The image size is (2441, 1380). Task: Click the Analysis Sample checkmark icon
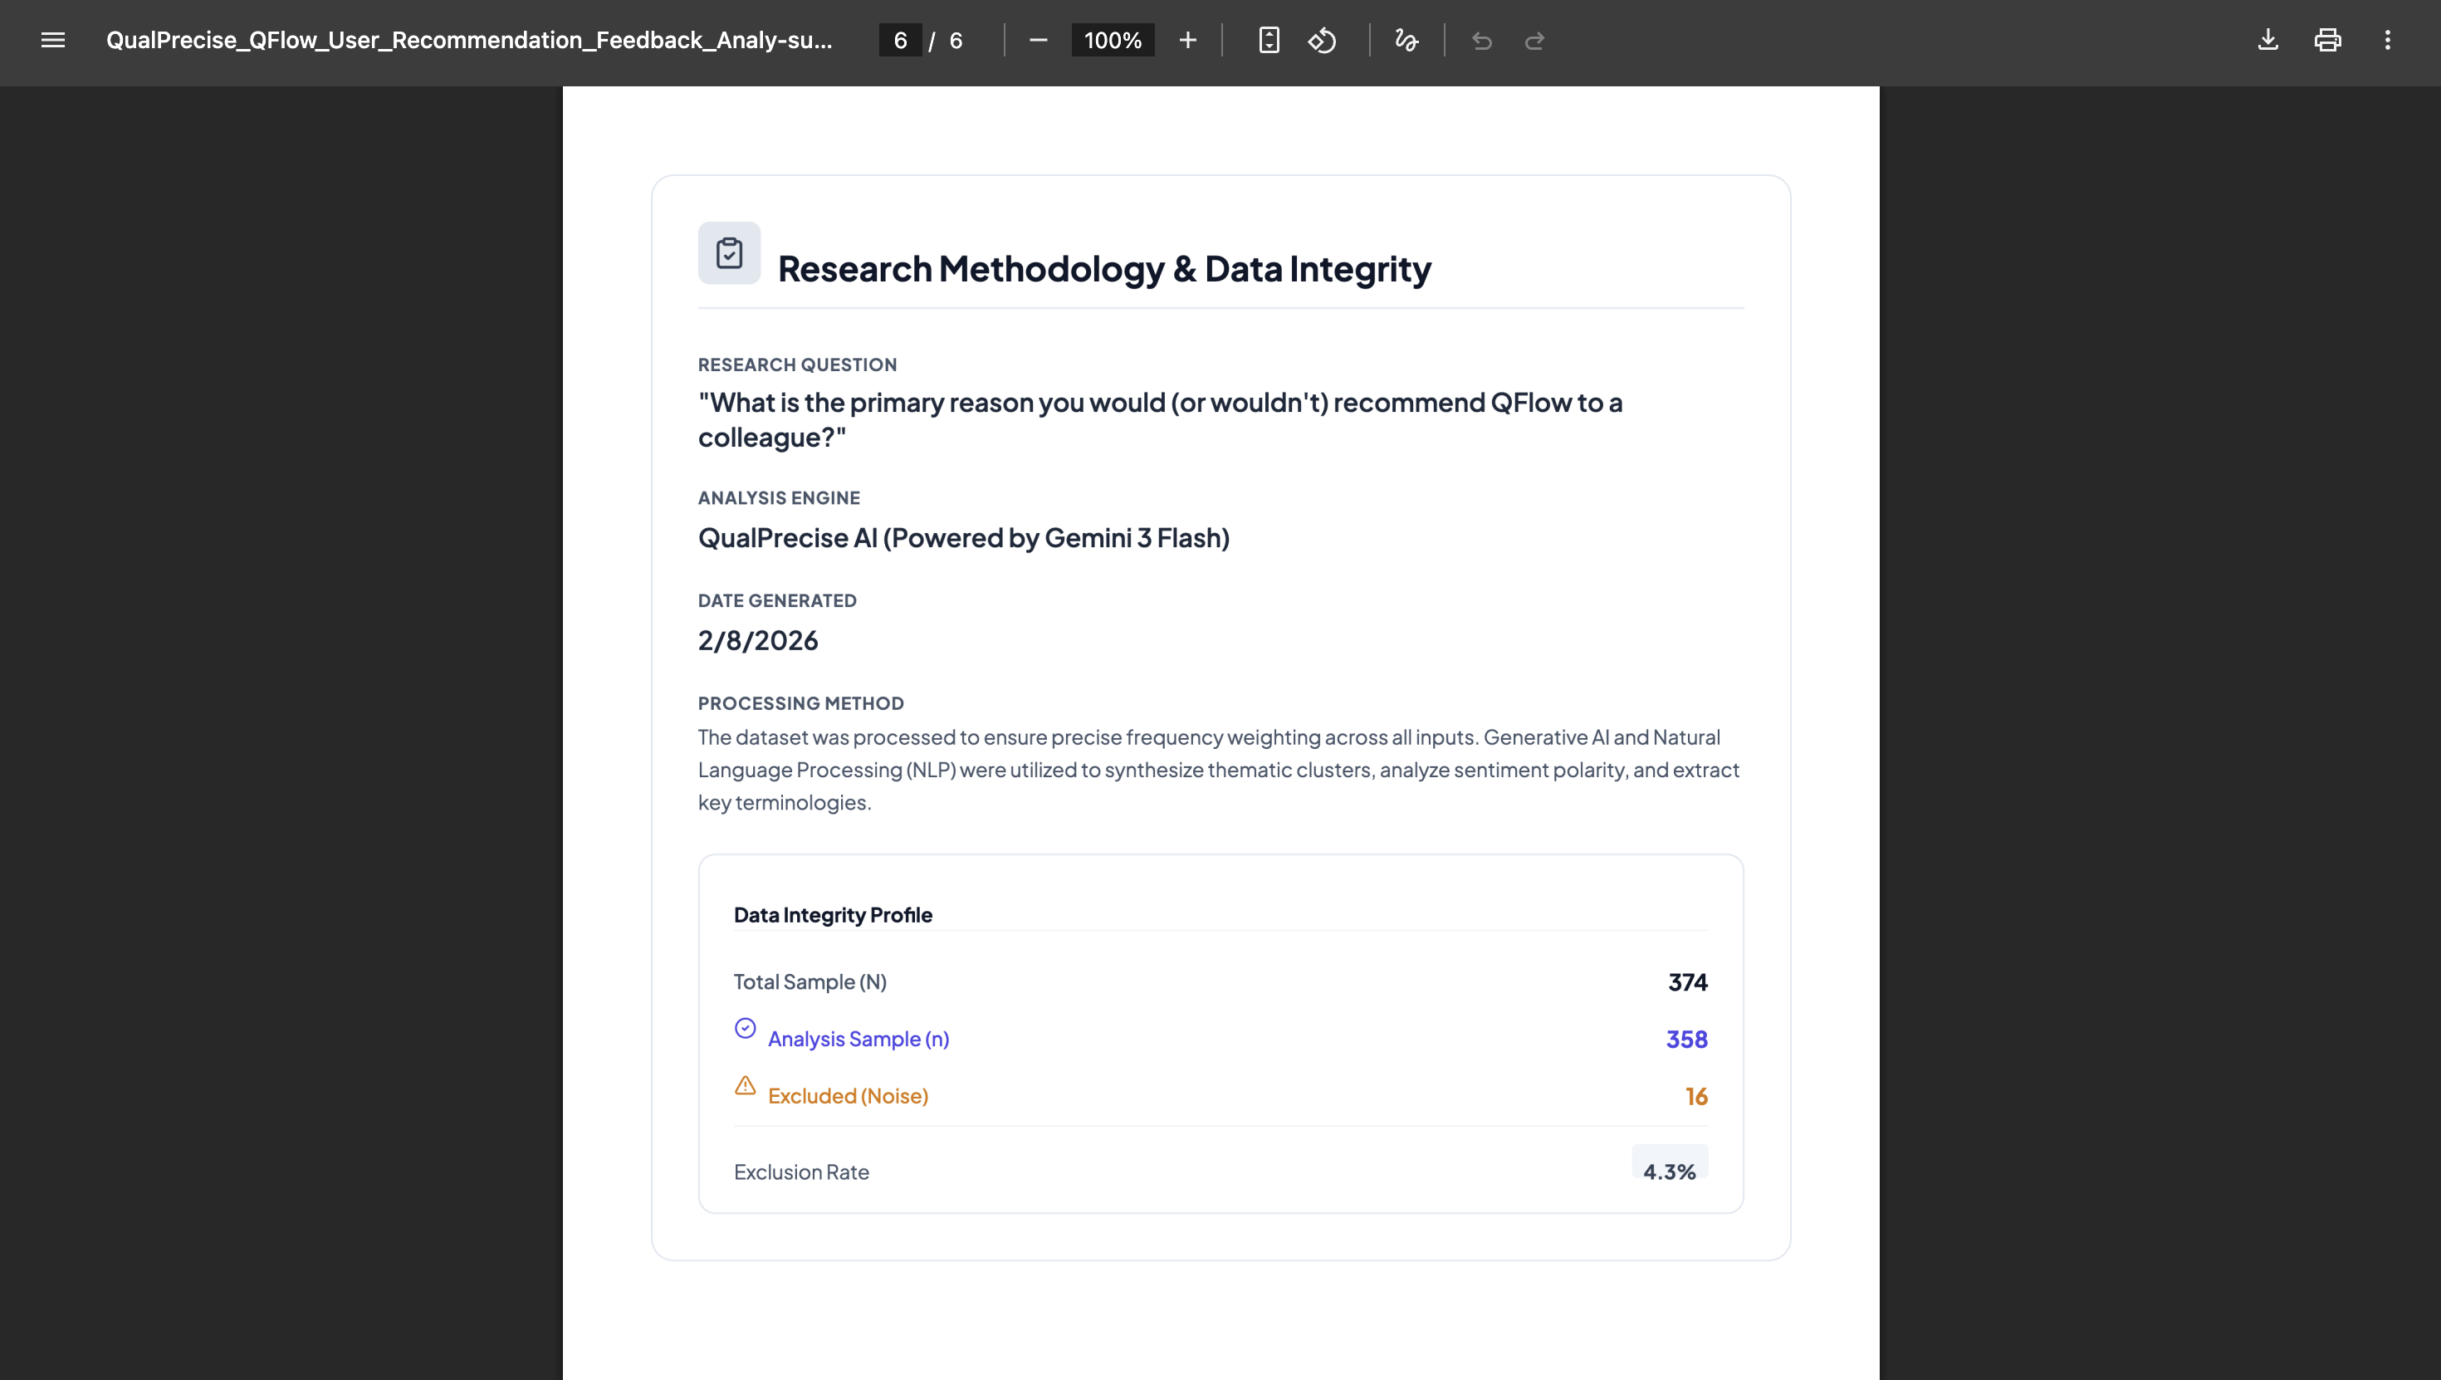[x=745, y=1029]
